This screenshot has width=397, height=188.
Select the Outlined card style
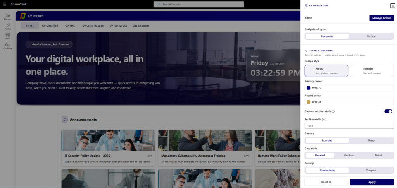click(349, 156)
